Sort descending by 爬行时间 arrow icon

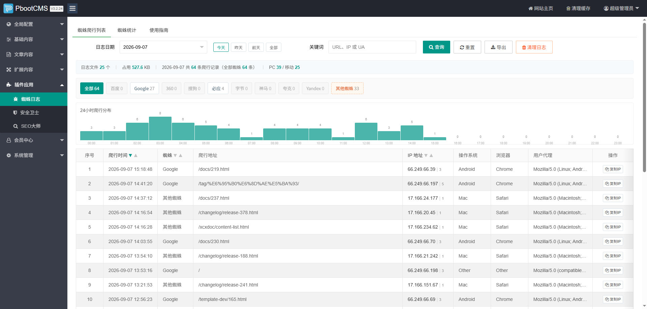130,155
